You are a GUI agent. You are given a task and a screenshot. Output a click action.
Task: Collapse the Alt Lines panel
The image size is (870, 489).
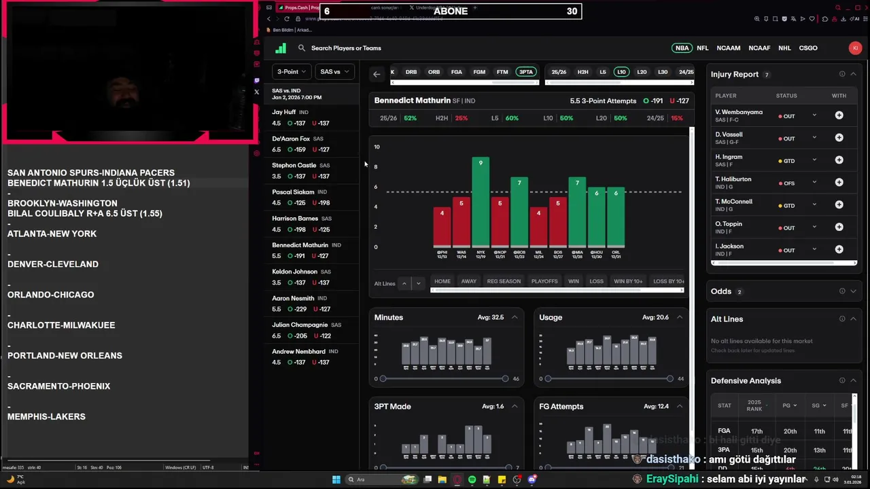coord(853,319)
